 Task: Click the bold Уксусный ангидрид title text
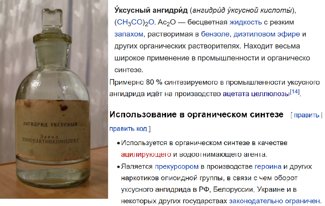(151, 10)
